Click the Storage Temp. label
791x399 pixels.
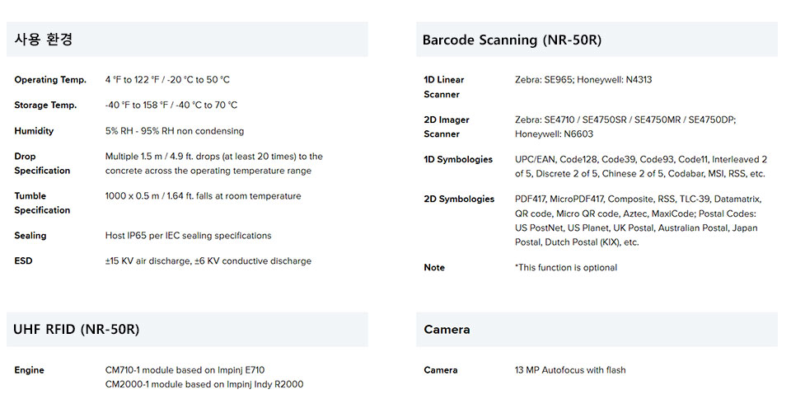point(45,105)
